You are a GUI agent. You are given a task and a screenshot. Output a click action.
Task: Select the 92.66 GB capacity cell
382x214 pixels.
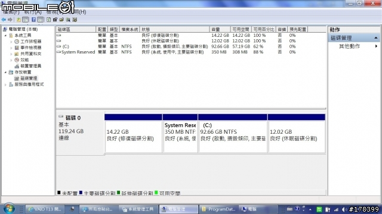pos(220,46)
